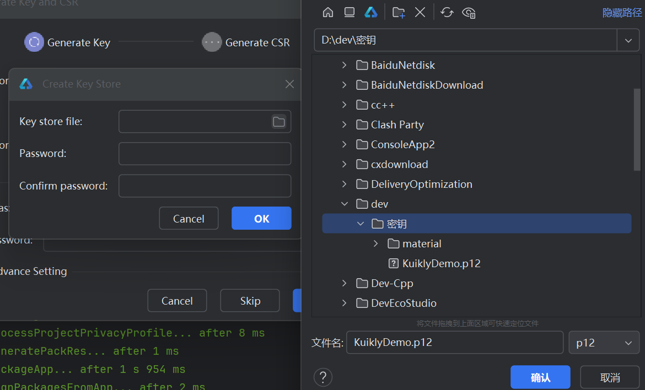Click the Generate Key step icon
The width and height of the screenshot is (645, 390).
pos(34,42)
